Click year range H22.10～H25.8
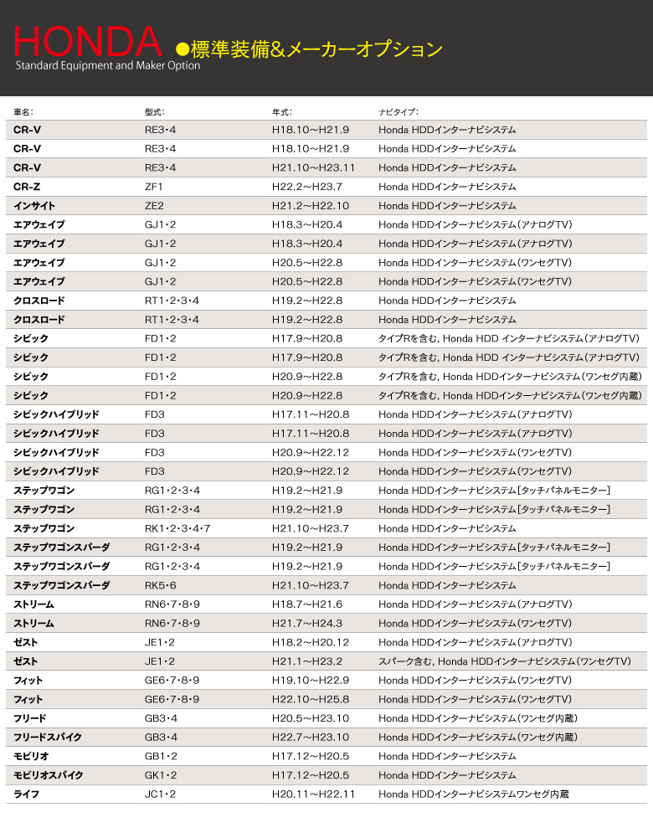This screenshot has width=653, height=833. [311, 699]
